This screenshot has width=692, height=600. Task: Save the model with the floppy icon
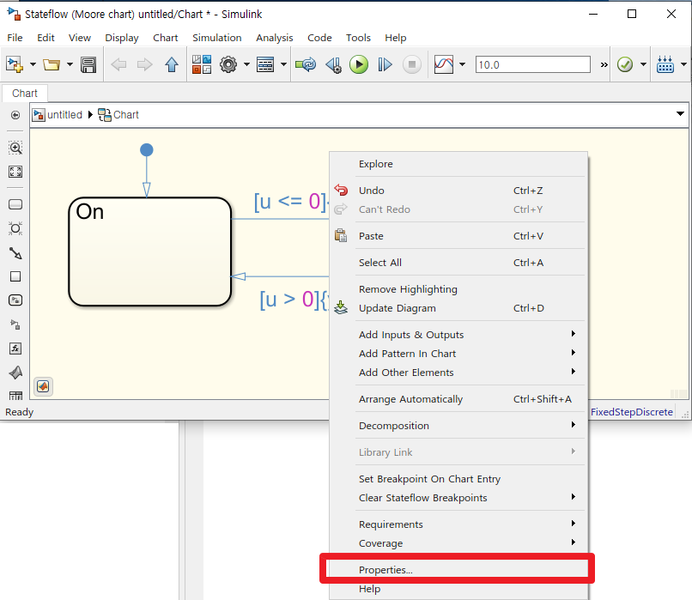tap(88, 65)
